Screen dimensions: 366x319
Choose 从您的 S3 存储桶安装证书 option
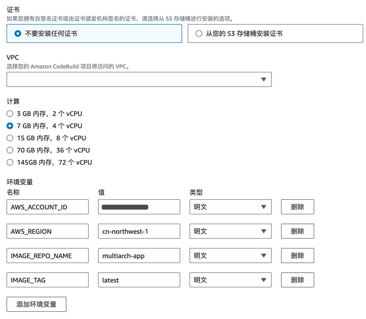(199, 34)
